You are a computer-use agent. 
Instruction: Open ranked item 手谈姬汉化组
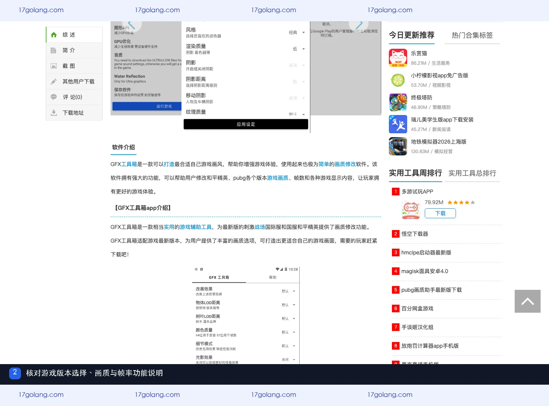point(417,327)
